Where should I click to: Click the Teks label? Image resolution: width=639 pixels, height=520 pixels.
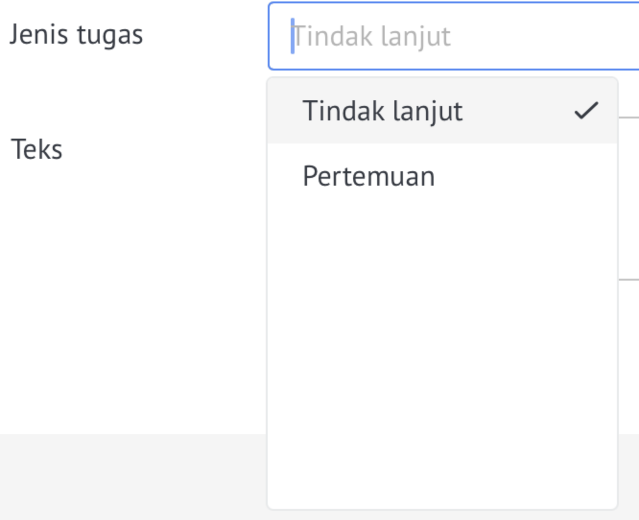(x=37, y=149)
